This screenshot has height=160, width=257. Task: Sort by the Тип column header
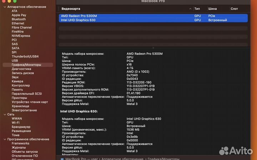197,9
